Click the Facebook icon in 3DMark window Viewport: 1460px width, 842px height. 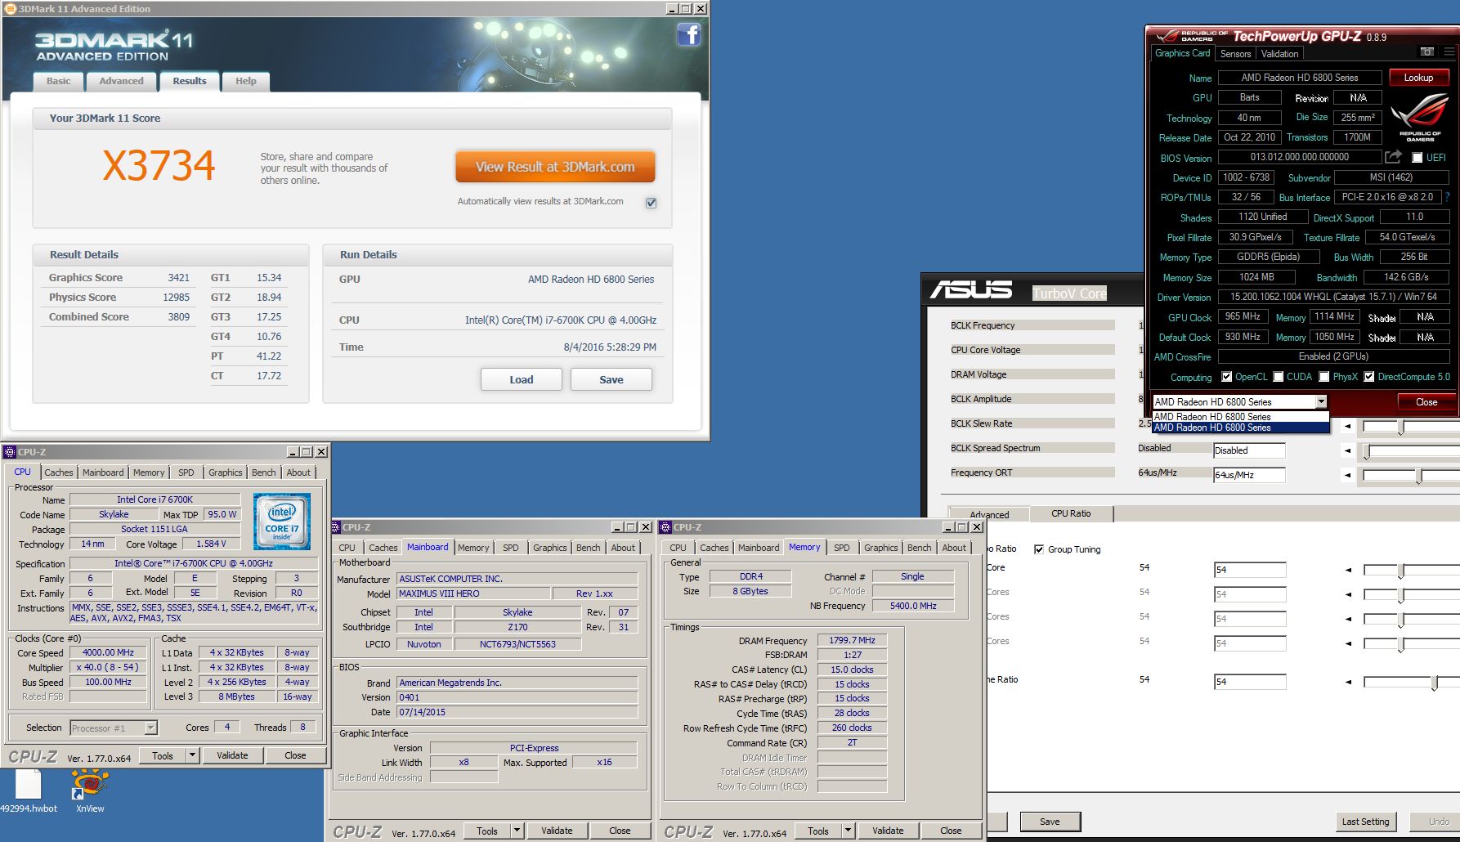689,34
